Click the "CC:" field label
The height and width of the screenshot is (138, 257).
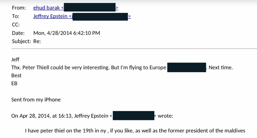coord(16,25)
